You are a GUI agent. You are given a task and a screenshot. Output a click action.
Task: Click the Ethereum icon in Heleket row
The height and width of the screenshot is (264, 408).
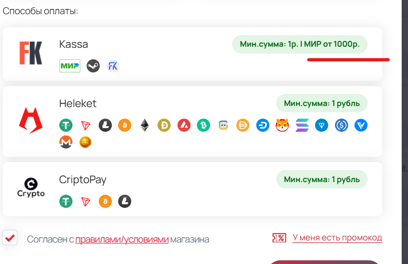[x=145, y=125]
